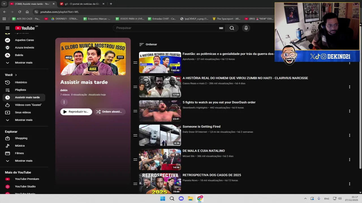Open File Explorer from the taskbar

point(190,198)
